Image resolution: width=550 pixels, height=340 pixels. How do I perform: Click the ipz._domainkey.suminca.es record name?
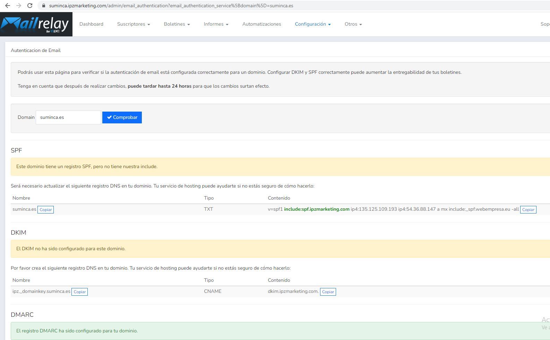point(41,291)
